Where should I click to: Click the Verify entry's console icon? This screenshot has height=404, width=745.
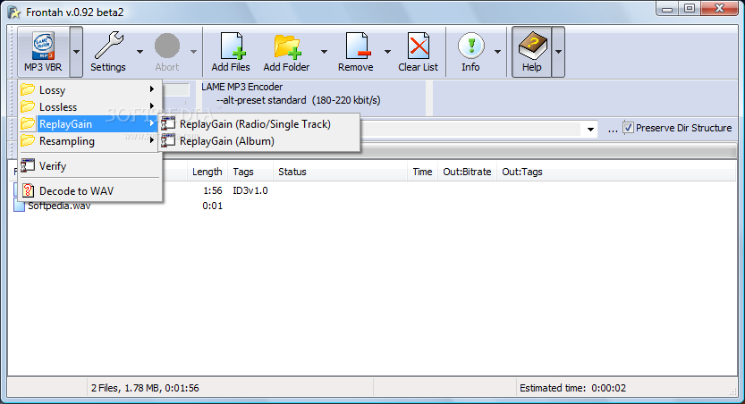pyautogui.click(x=28, y=165)
